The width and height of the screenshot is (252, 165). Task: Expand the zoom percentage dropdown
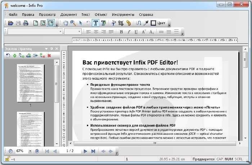pyautogui.click(x=30, y=151)
